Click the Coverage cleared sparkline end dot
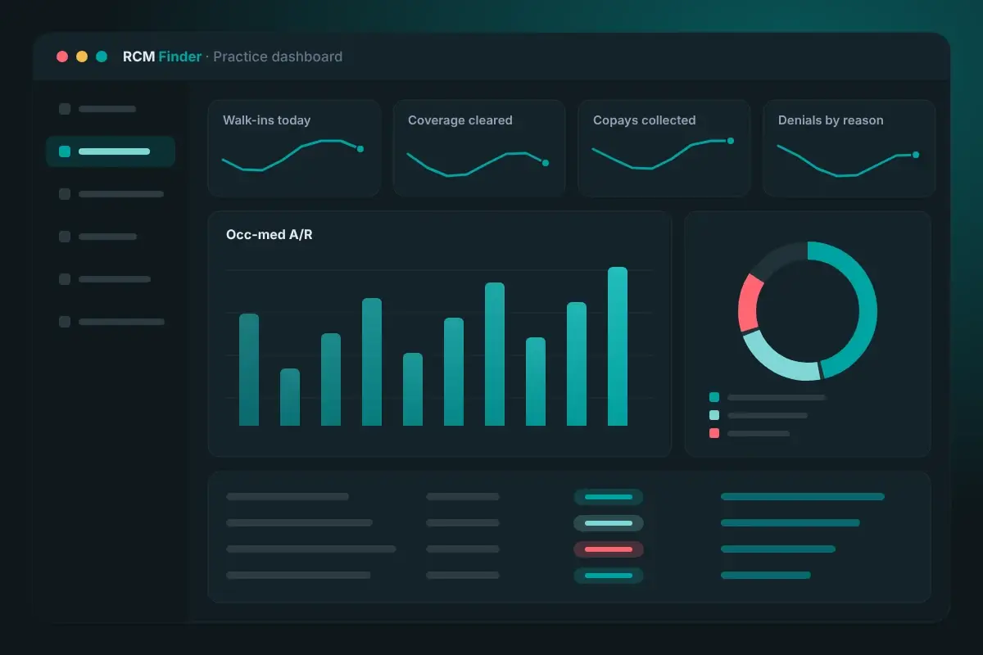 point(546,163)
